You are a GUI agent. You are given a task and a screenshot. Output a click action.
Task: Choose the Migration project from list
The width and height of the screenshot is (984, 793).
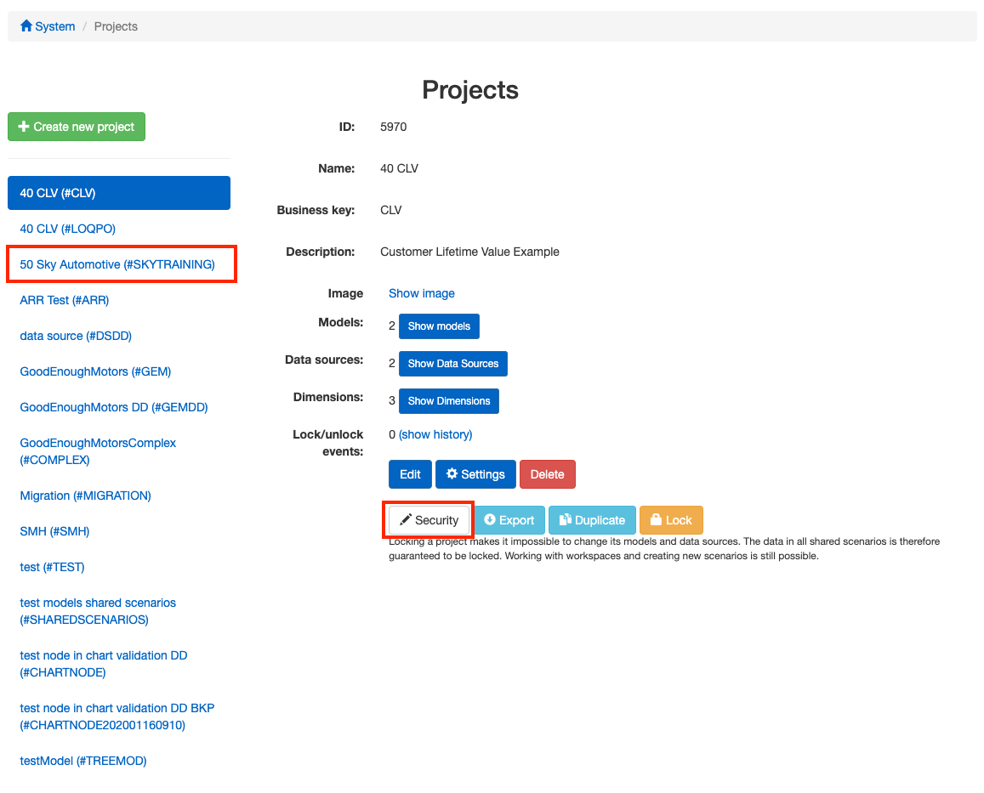pyautogui.click(x=85, y=496)
